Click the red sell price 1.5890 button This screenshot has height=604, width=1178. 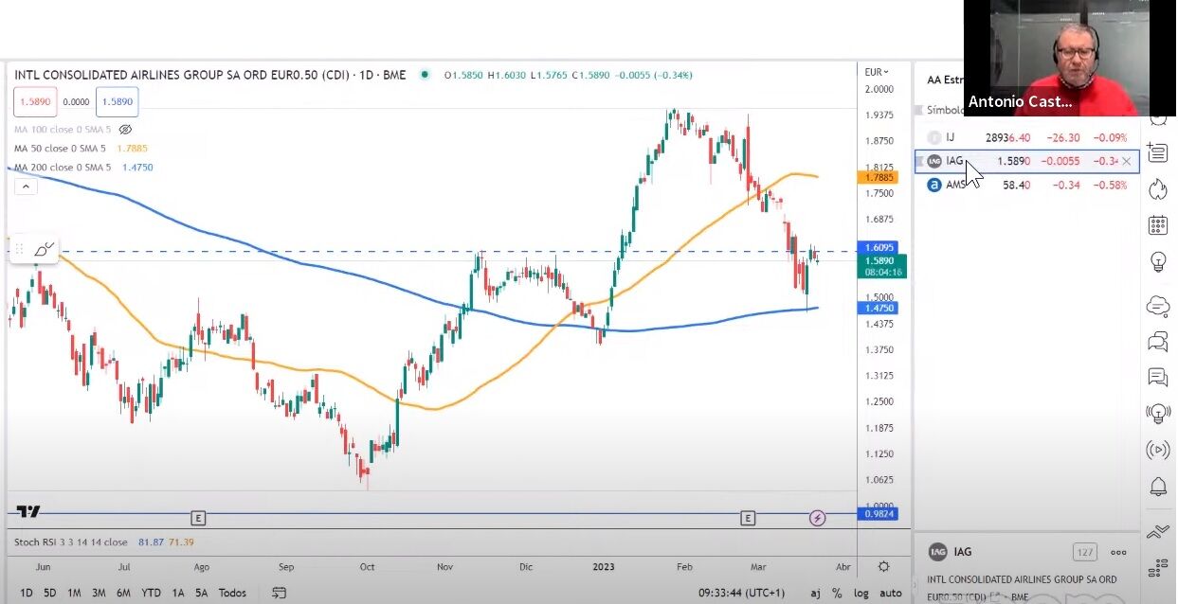click(x=33, y=102)
